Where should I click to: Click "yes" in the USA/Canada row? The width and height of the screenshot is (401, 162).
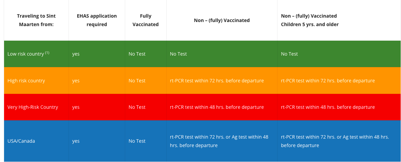[x=76, y=141]
